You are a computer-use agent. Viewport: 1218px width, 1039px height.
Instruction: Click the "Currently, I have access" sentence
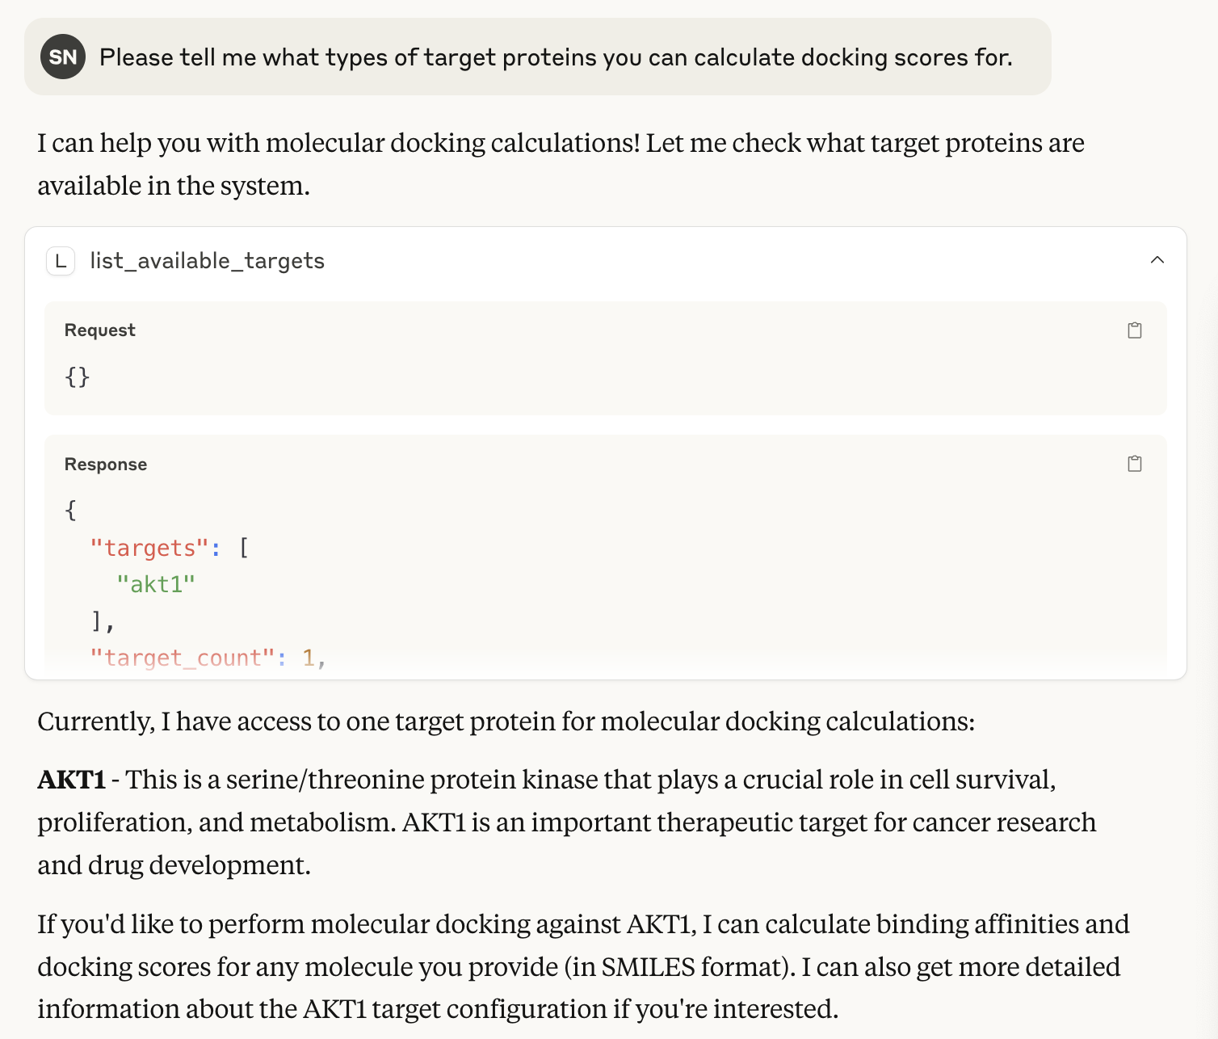coord(506,721)
